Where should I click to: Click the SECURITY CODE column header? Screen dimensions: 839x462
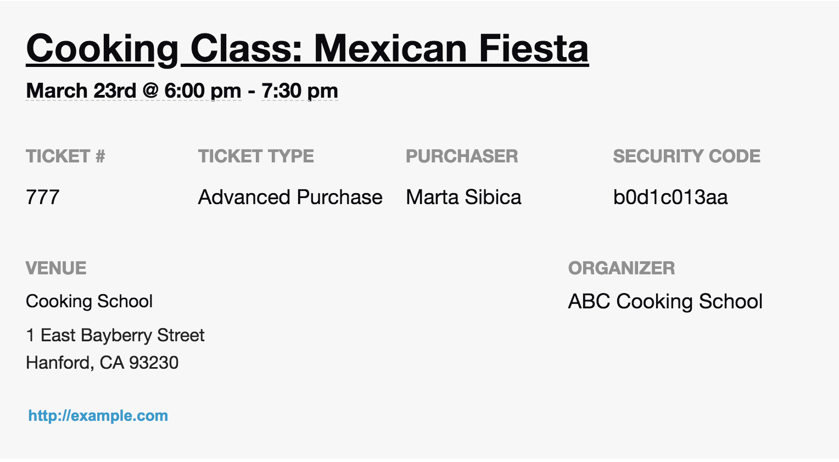pos(686,156)
